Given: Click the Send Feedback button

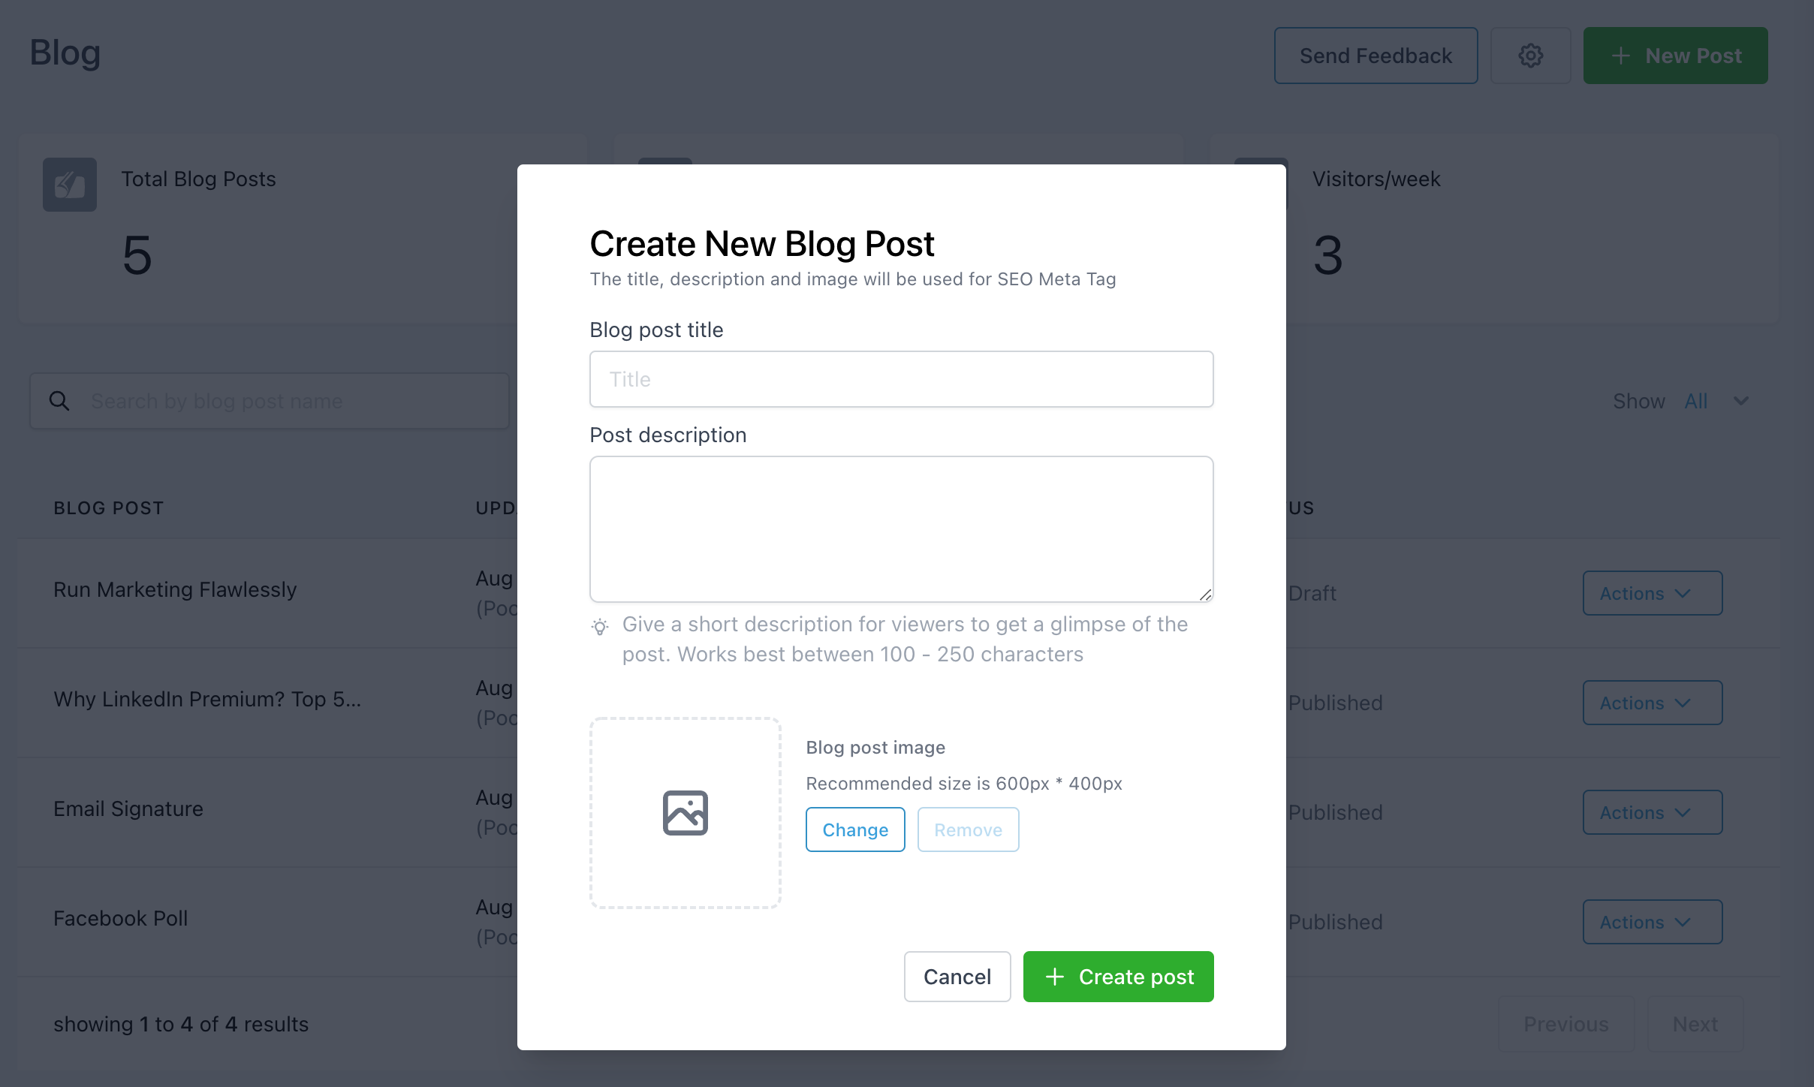Looking at the screenshot, I should click(x=1374, y=54).
